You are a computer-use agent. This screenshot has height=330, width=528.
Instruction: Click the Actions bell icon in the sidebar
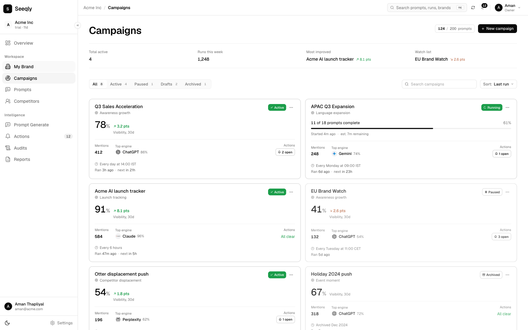(x=8, y=136)
